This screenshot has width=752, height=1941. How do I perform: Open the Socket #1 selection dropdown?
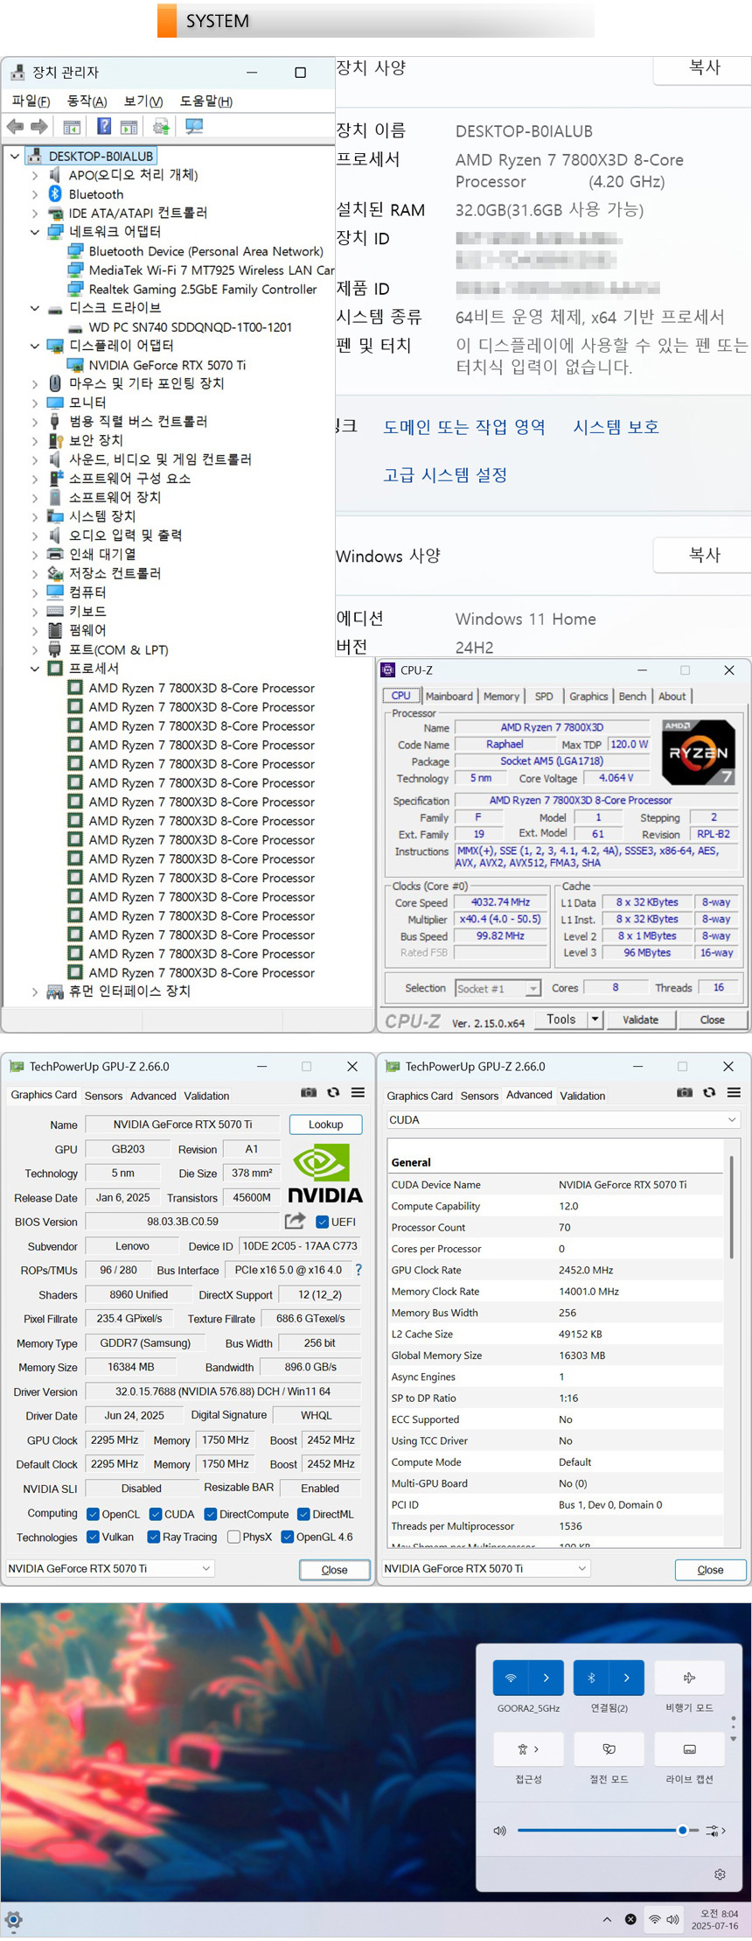[x=533, y=988]
